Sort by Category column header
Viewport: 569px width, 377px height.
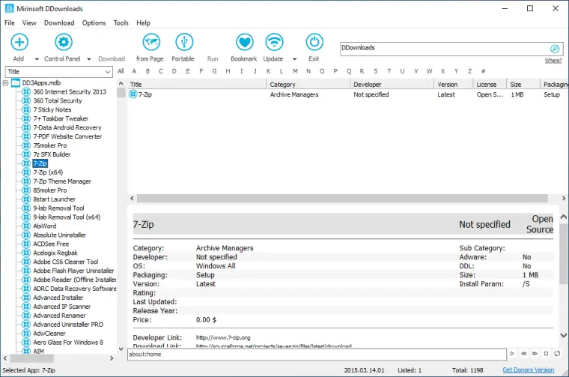coord(308,84)
